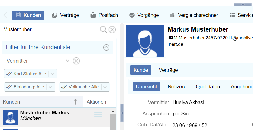Go to Postfach in top navigation
Viewport: 253px width, 130px height.
point(104,15)
